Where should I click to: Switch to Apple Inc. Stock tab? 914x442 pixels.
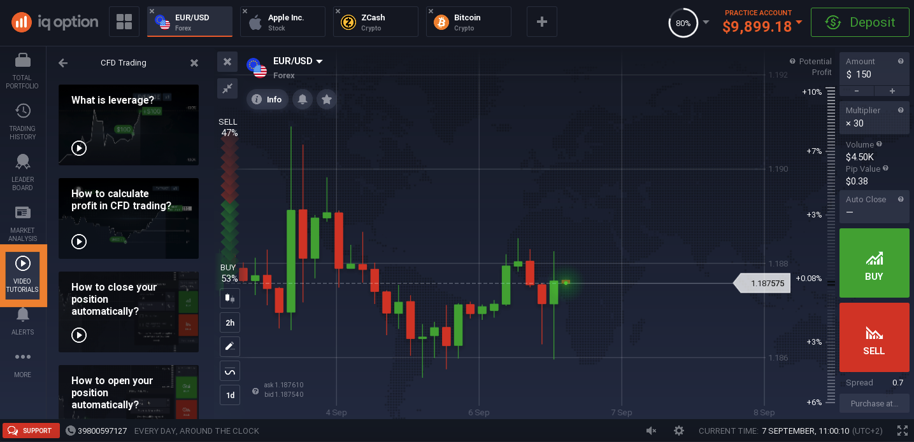(283, 22)
